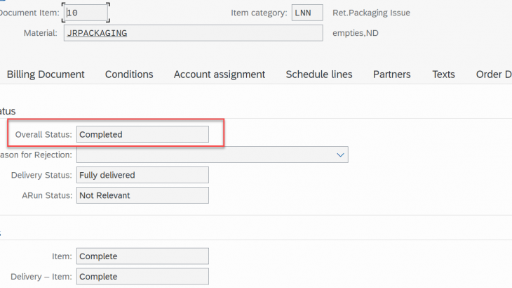
Task: Click the Document Item field containing 10
Action: [86, 13]
